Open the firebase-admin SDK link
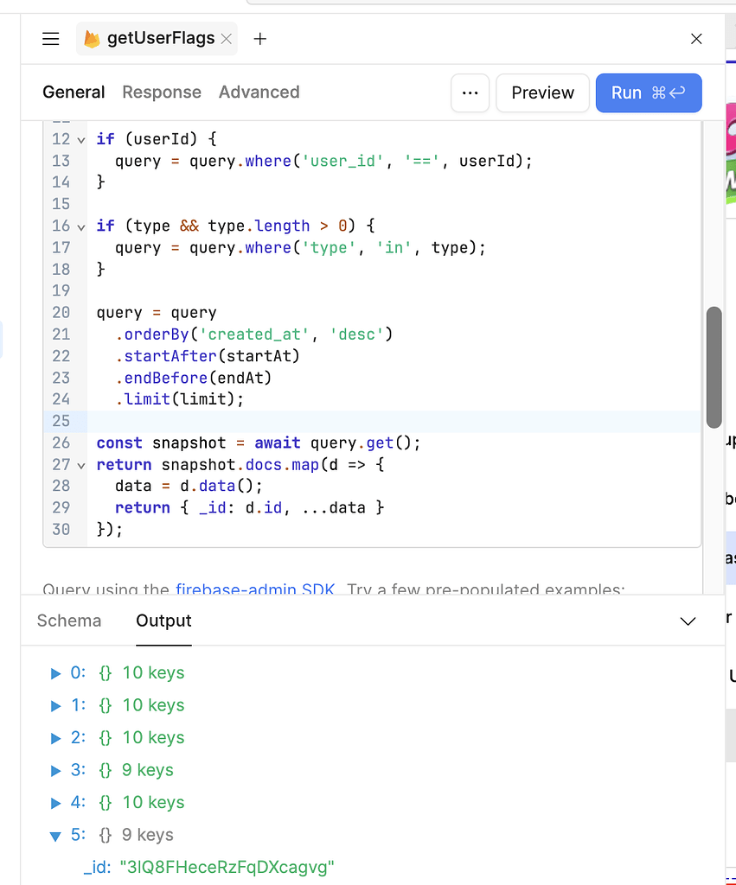The image size is (736, 885). point(255,588)
